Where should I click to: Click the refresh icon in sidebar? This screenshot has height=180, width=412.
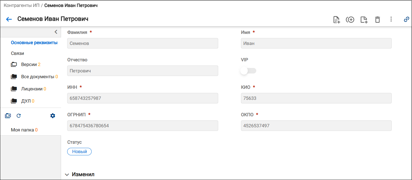[x=19, y=116]
